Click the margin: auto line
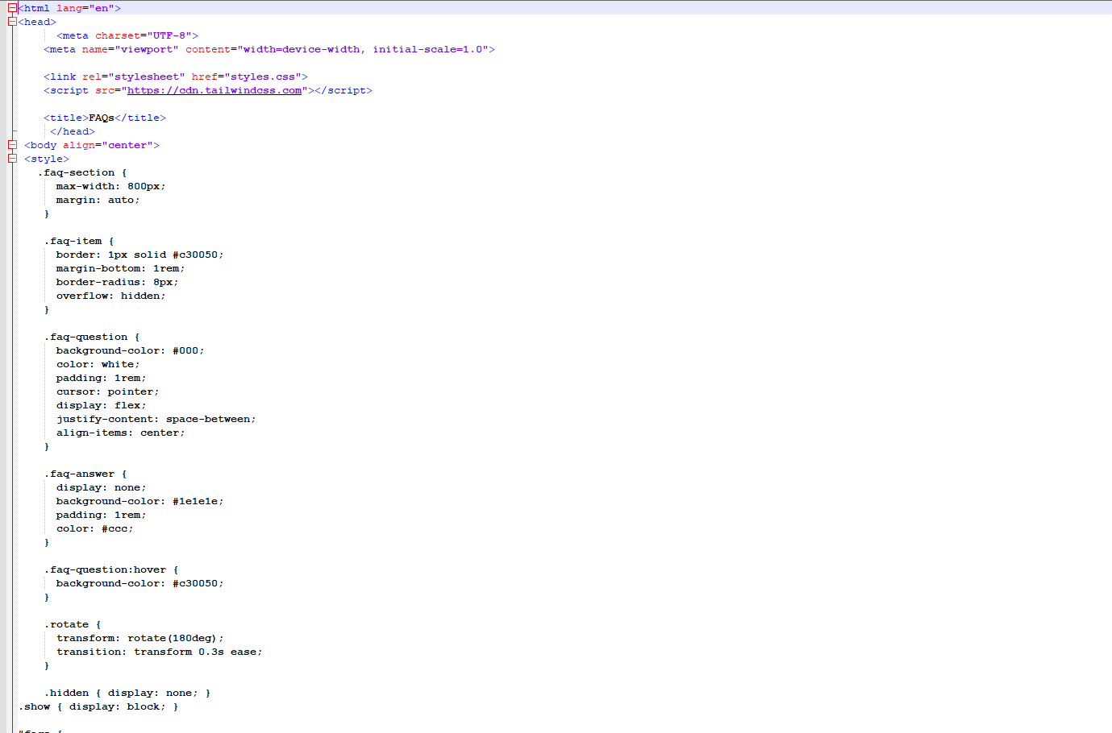Screen dimensions: 1112x733 98,200
